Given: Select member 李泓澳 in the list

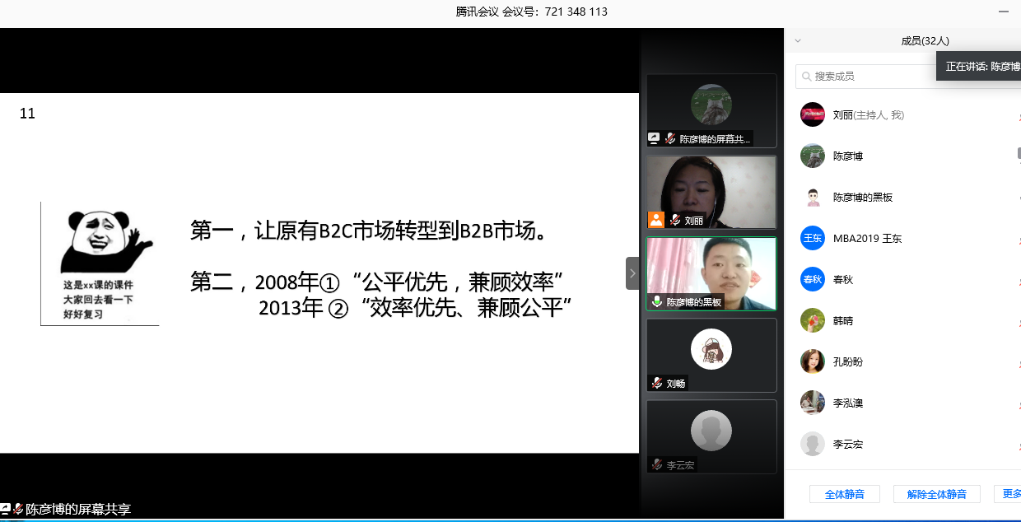Looking at the screenshot, I should (847, 403).
